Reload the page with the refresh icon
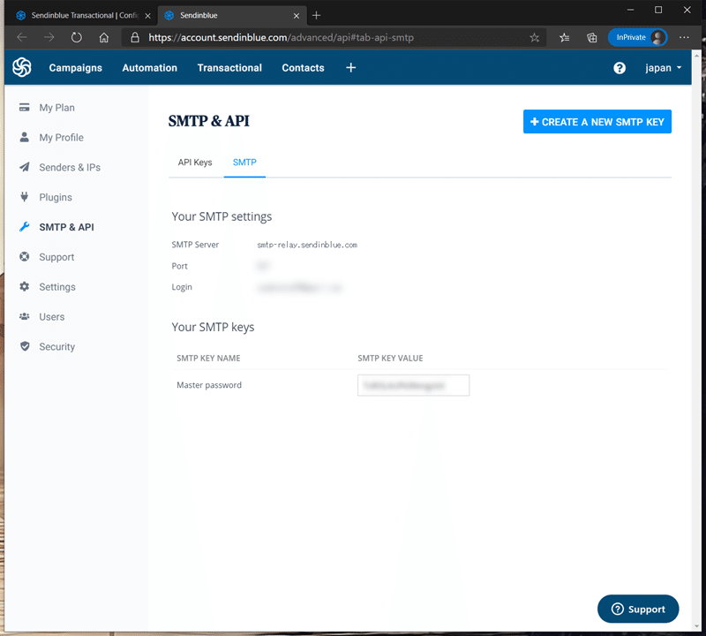 (77, 37)
